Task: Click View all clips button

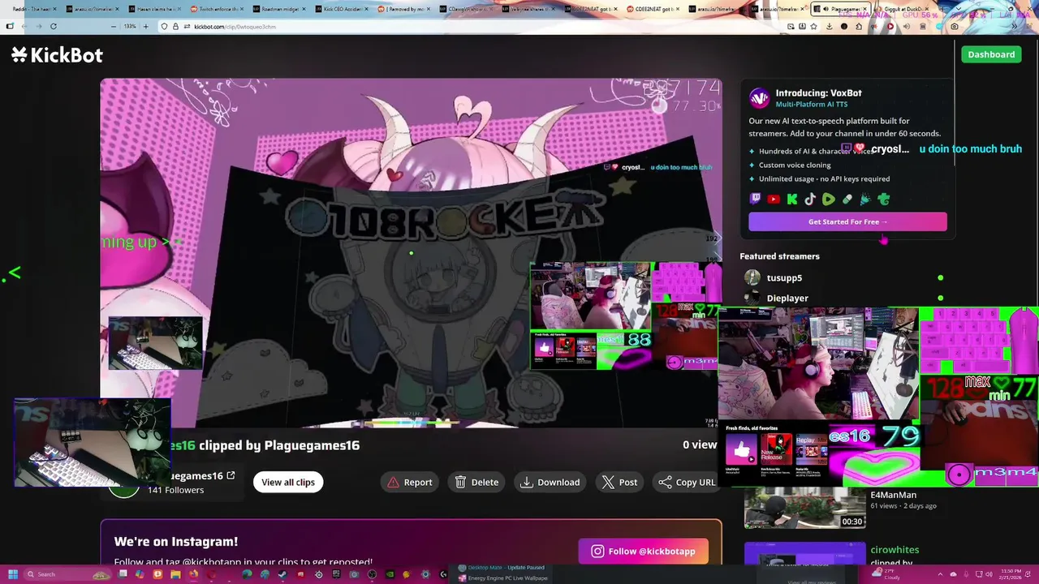Action: [288, 482]
